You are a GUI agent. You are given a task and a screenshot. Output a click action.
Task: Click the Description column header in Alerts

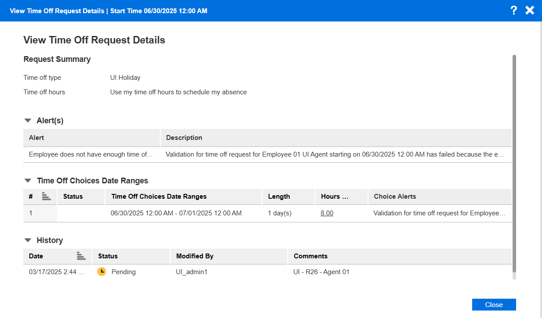(184, 138)
